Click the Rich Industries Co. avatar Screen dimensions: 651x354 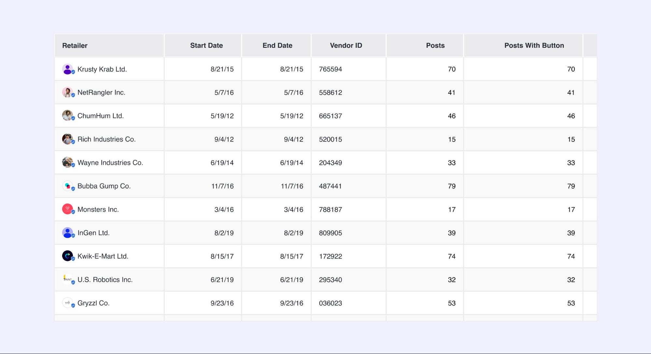(67, 139)
